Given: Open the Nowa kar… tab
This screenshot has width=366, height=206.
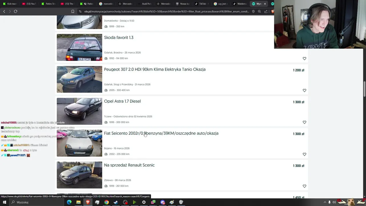Looking at the screenshot, I should point(183,4).
